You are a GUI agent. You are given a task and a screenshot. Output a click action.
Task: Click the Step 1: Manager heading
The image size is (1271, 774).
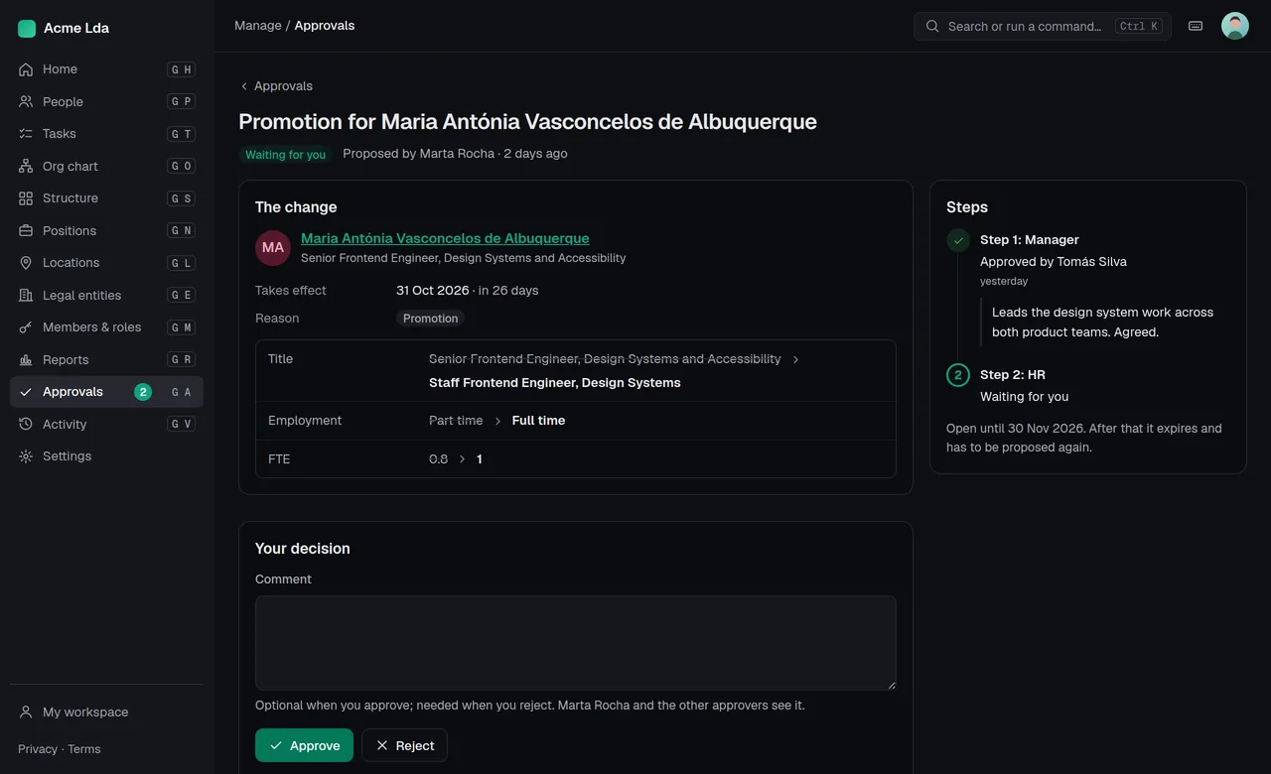[x=1030, y=240]
